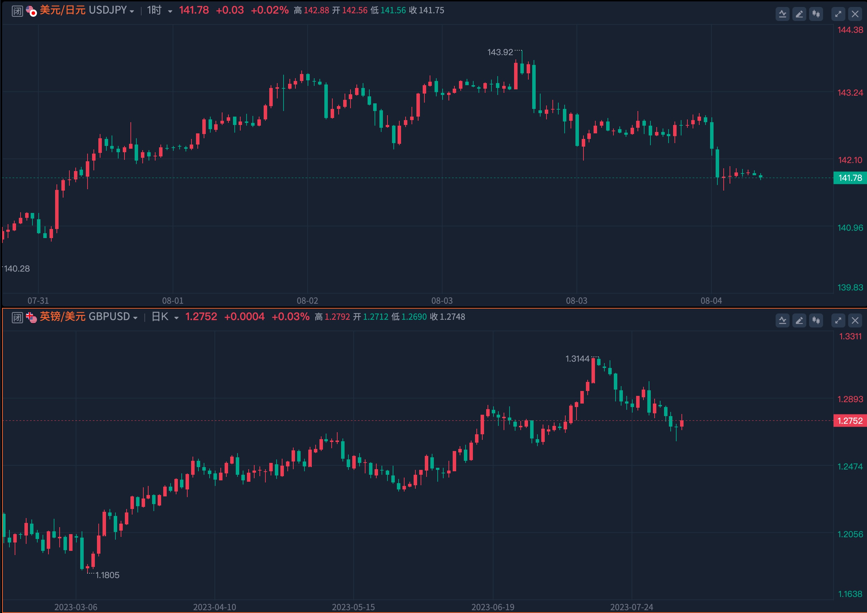Click the 2023-06-19 date on GBPUSD time axis
This screenshot has width=867, height=613.
(493, 607)
